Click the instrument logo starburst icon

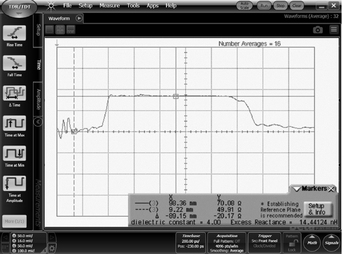(51, 6)
